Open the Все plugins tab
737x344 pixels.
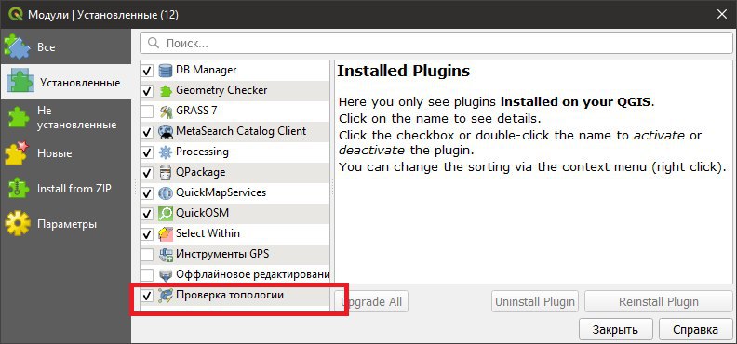pos(66,47)
